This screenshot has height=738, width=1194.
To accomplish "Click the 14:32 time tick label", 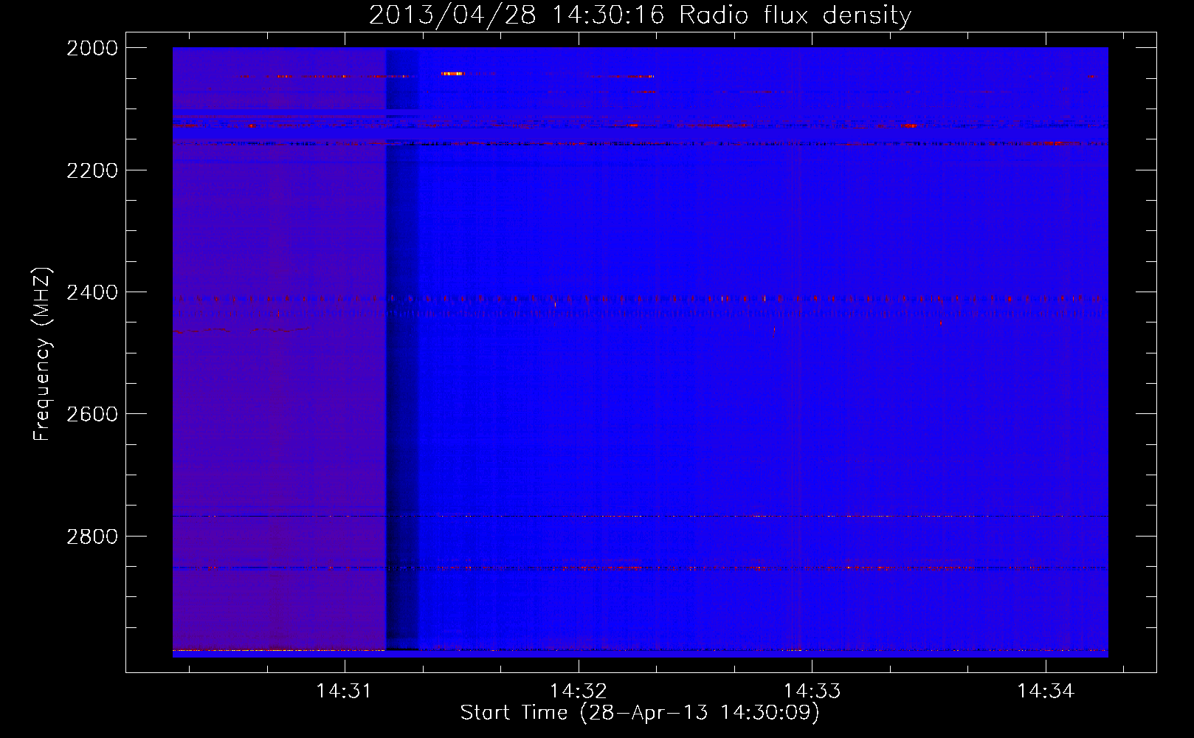I will [579, 691].
